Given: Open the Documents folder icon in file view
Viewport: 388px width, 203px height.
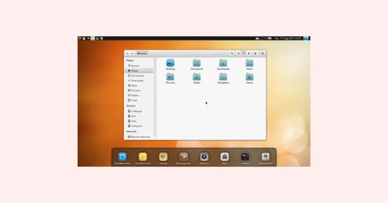Looking at the screenshot, I should (x=197, y=63).
